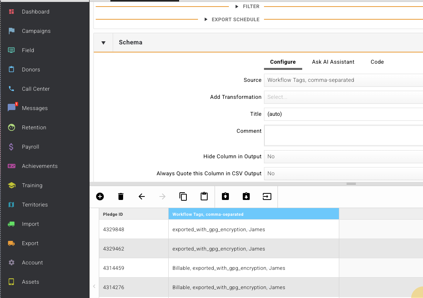The width and height of the screenshot is (423, 298).
Task: Click the clipboard download icon
Action: click(x=246, y=196)
